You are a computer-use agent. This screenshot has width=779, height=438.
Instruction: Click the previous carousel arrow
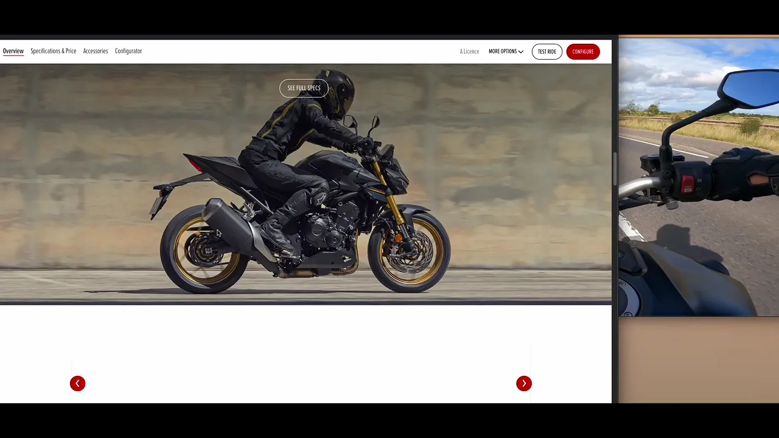tap(77, 383)
